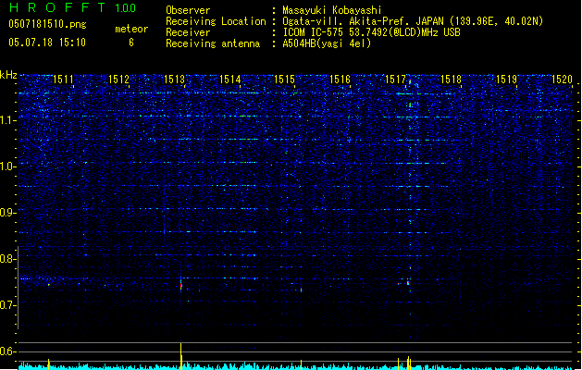
Task: Click the red meteor echo near 1513
Action: pyautogui.click(x=181, y=286)
